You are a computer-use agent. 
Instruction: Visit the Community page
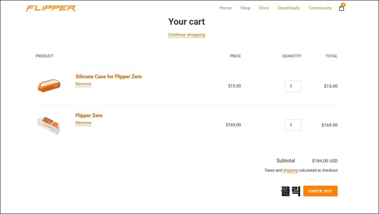click(320, 8)
